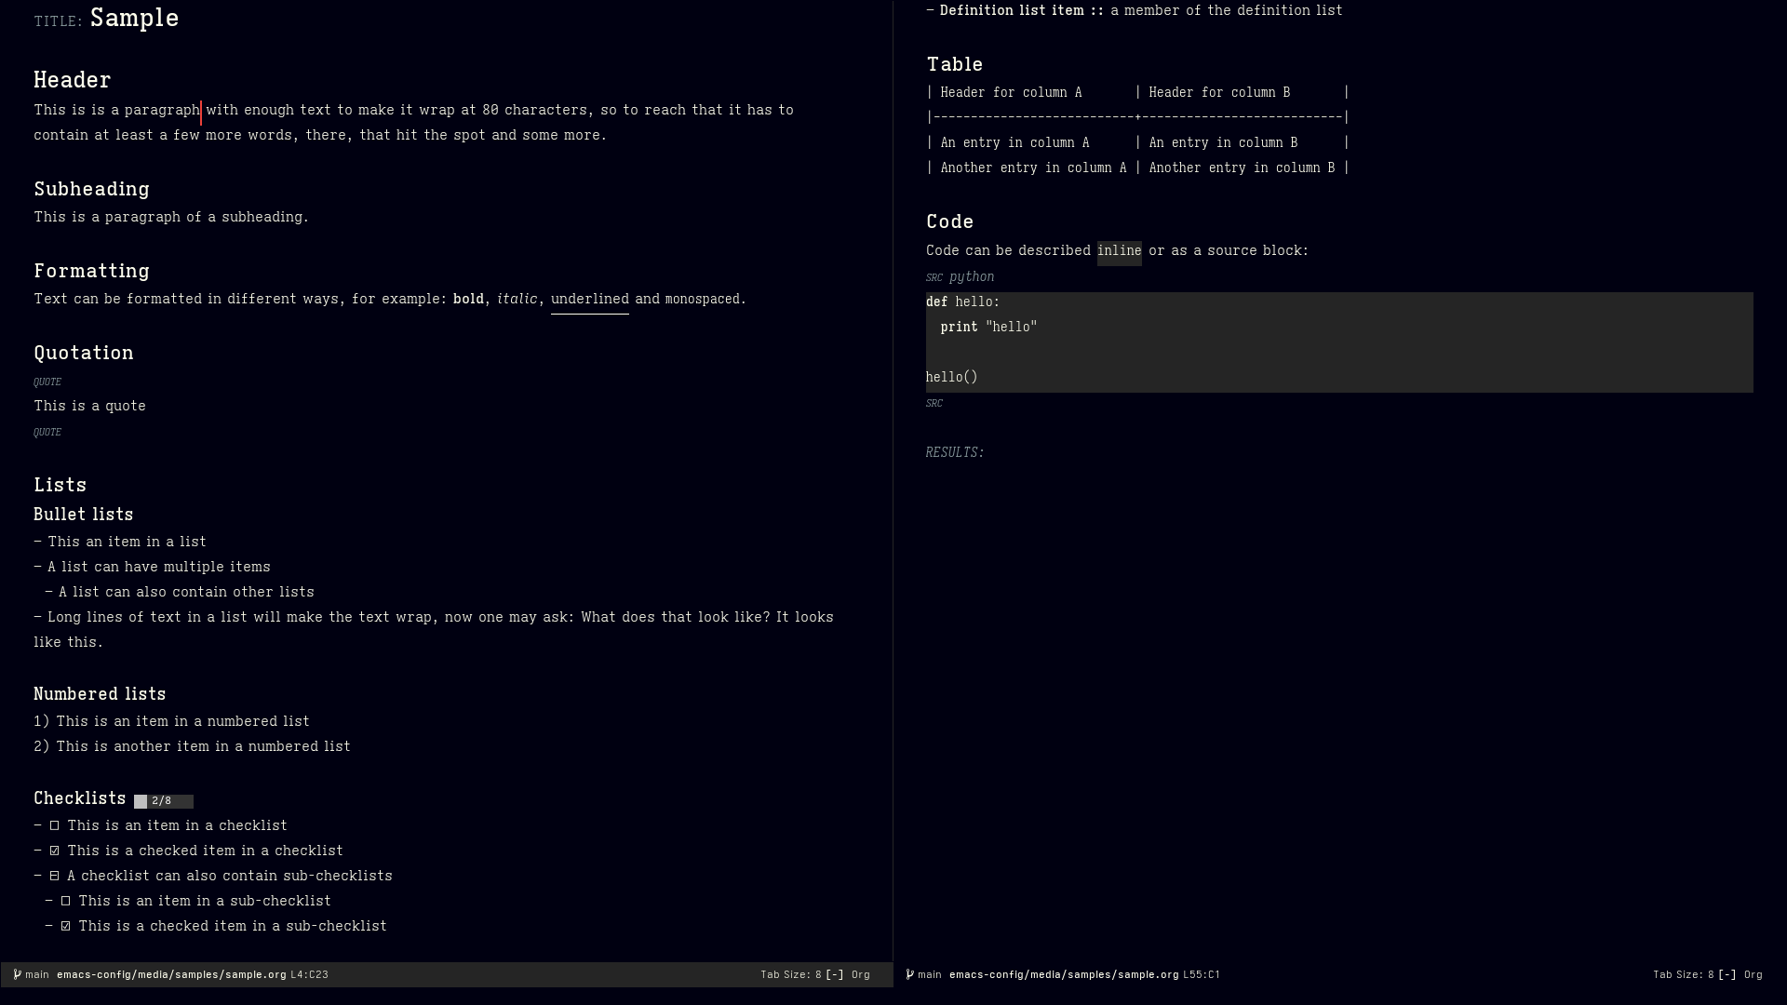Click inside the python source block on hello()

point(951,377)
